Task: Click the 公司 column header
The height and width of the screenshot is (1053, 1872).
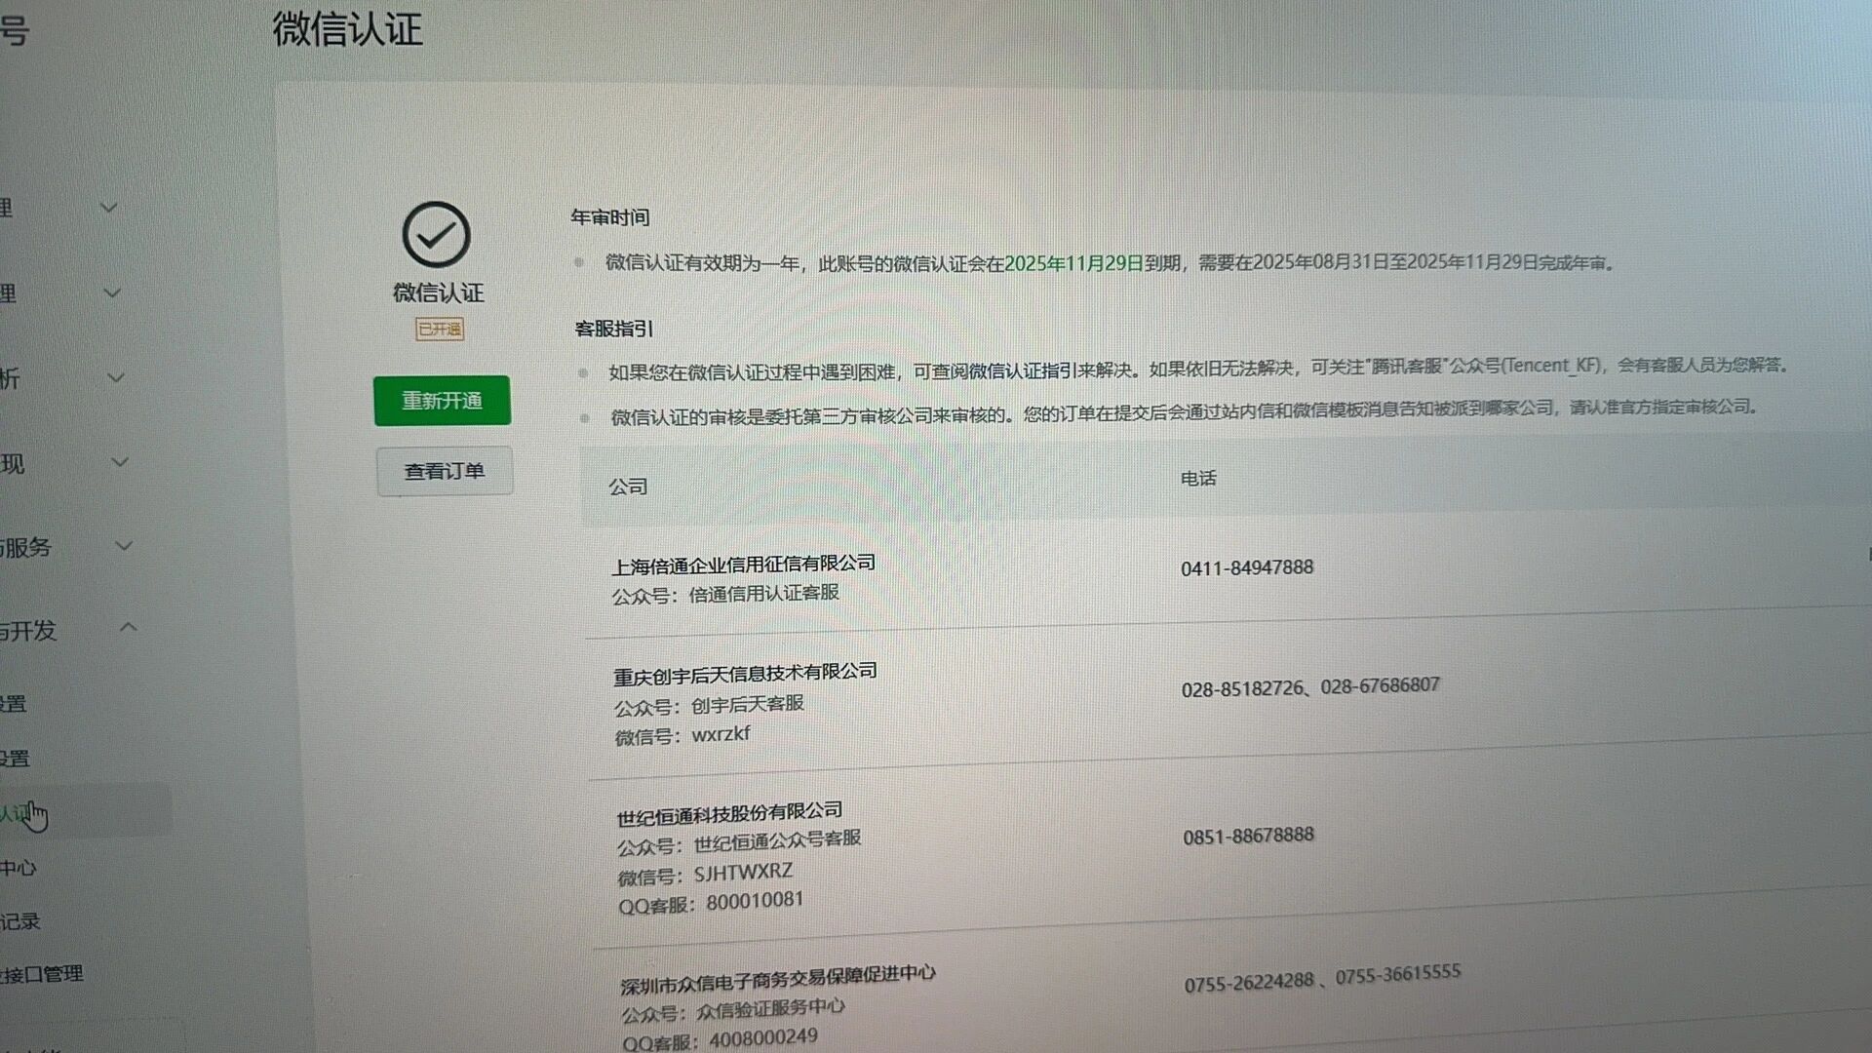Action: pyautogui.click(x=628, y=487)
